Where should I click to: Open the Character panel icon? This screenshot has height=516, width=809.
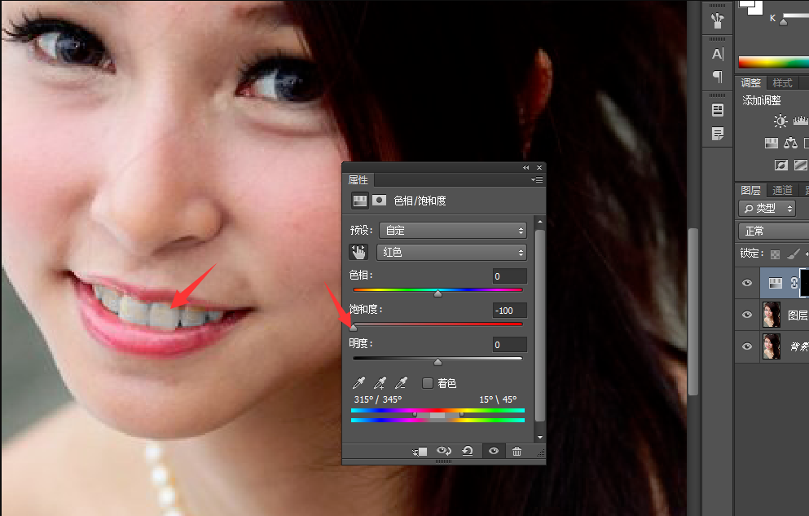point(717,54)
